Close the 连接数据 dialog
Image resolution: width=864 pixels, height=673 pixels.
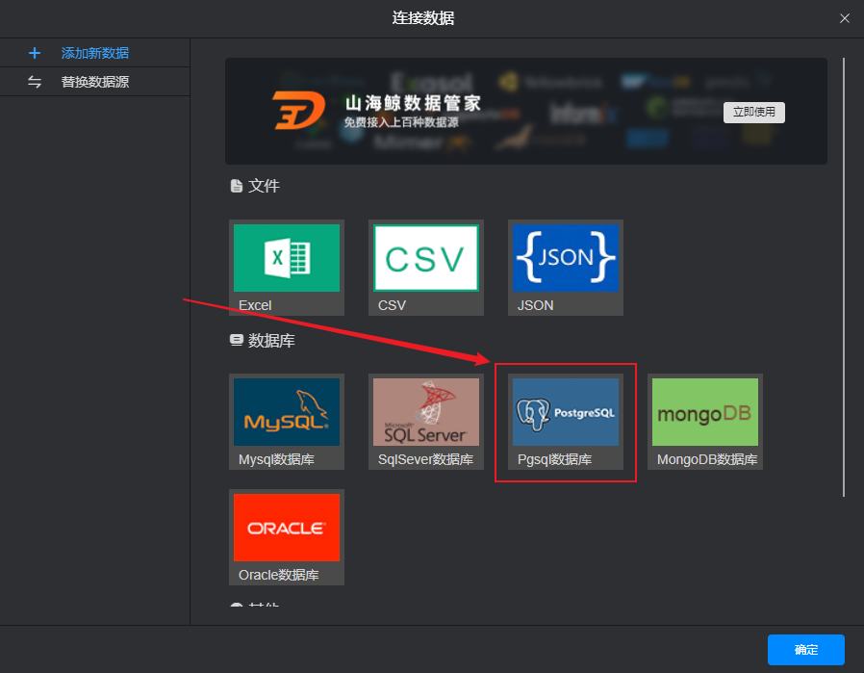click(844, 18)
